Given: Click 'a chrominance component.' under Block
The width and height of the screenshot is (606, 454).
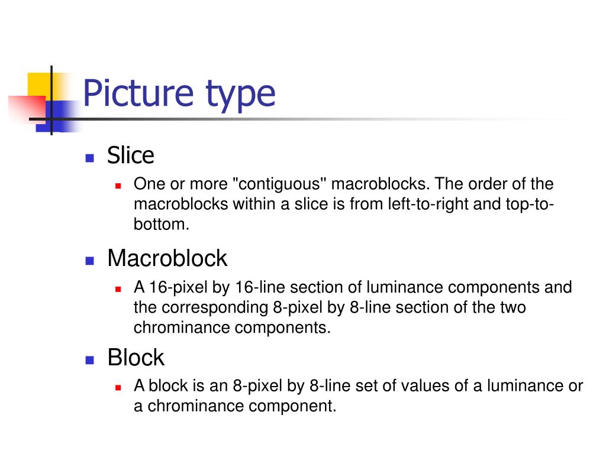Looking at the screenshot, I should coord(235,406).
